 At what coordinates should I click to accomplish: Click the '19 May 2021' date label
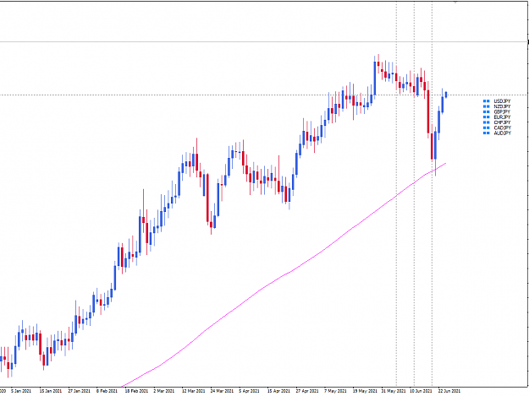point(365,391)
